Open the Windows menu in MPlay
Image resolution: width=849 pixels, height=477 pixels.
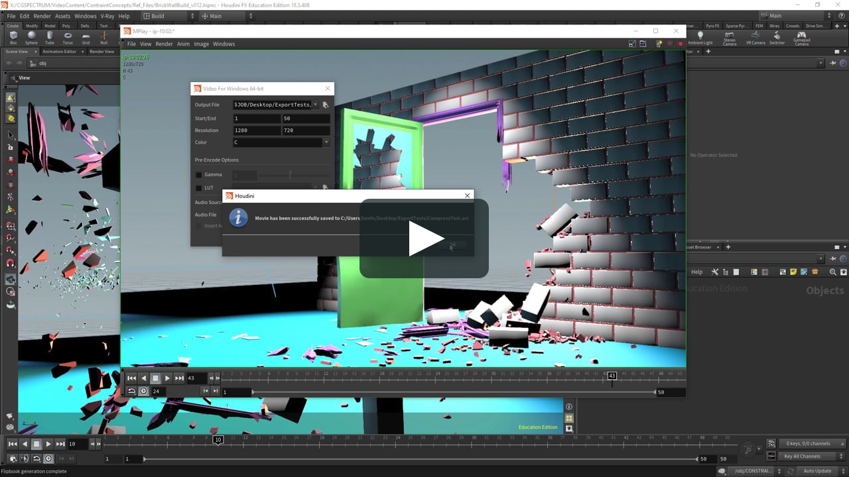click(x=224, y=44)
